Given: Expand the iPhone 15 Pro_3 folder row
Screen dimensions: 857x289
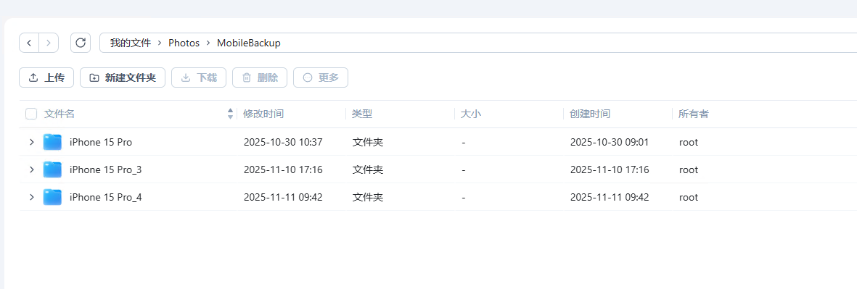Looking at the screenshot, I should click(32, 169).
